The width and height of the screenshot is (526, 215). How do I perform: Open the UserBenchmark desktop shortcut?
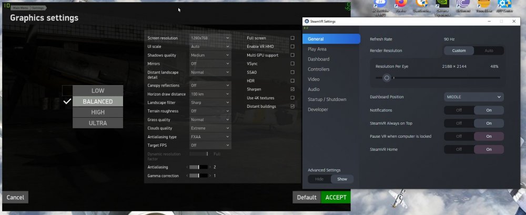click(x=422, y=6)
